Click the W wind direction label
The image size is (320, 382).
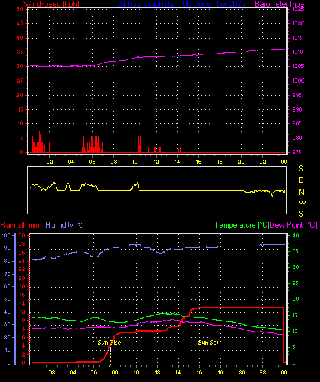302,202
